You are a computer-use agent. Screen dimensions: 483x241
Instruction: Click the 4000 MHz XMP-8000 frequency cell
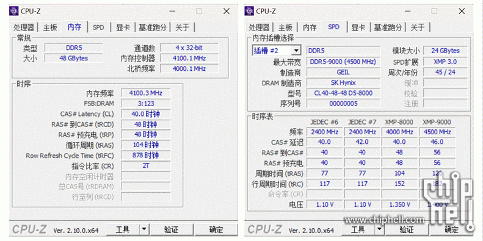point(399,132)
